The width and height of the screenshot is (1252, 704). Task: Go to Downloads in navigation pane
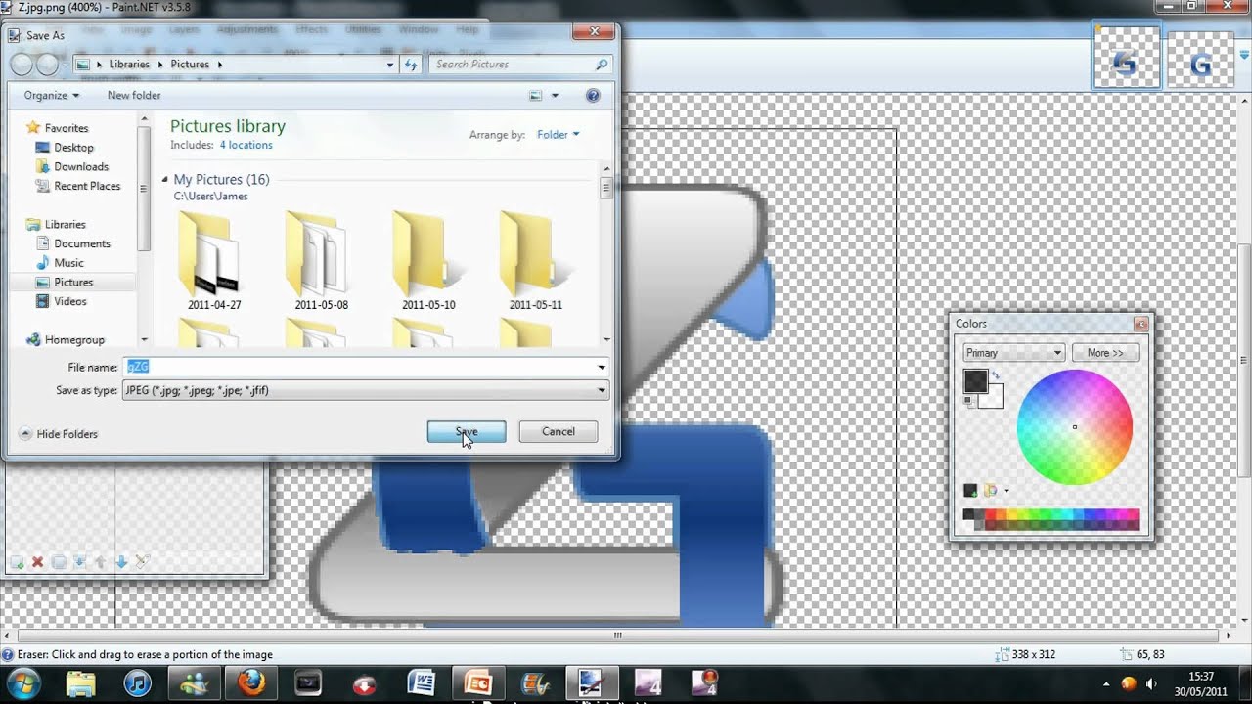(80, 166)
